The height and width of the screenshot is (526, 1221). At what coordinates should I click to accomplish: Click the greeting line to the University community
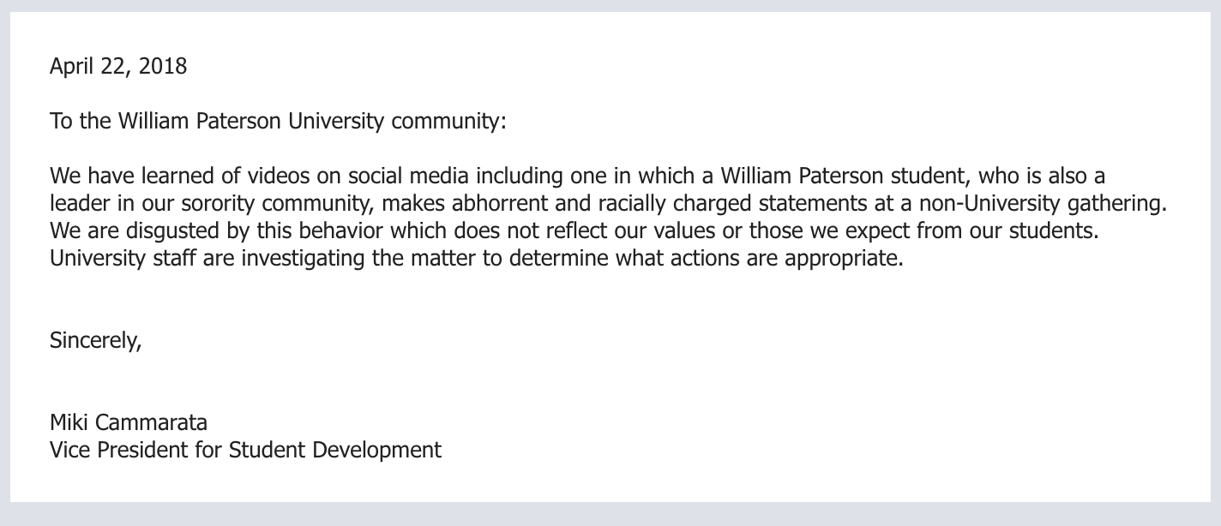click(279, 121)
